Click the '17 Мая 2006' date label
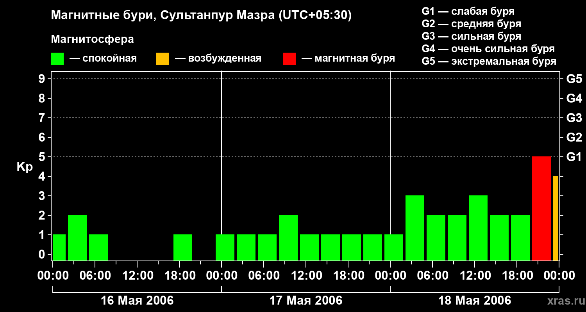 click(306, 300)
